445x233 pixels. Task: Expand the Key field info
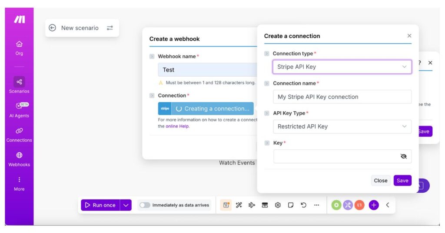(x=266, y=143)
